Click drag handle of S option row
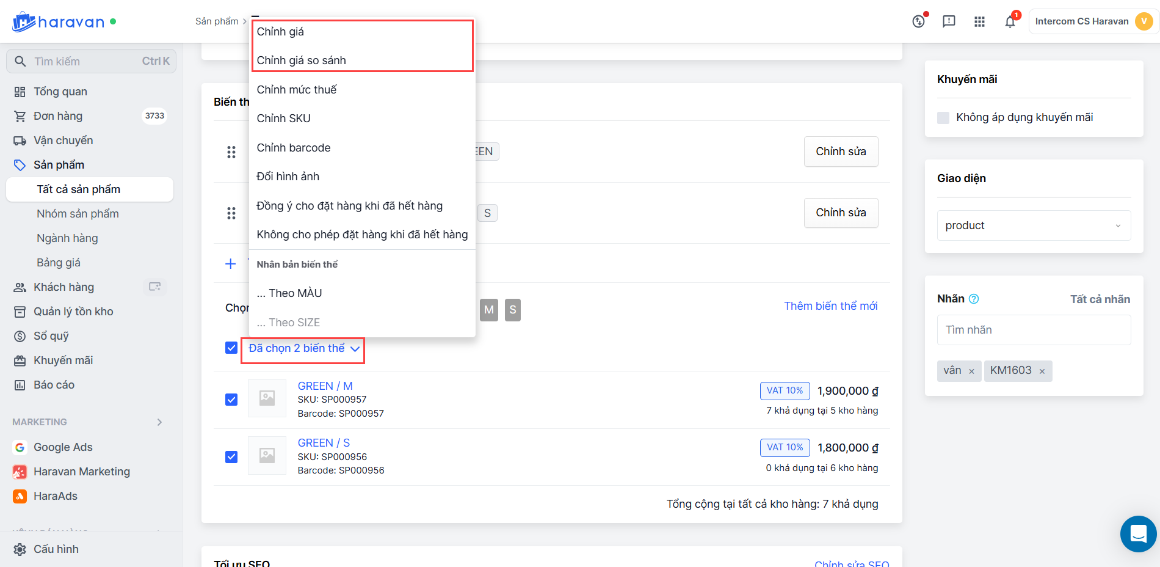The height and width of the screenshot is (567, 1160). pos(231,213)
